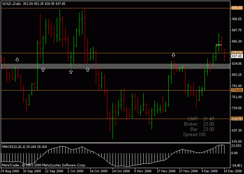
Task: Click the orange 774.00 level label
Action: 237,90
